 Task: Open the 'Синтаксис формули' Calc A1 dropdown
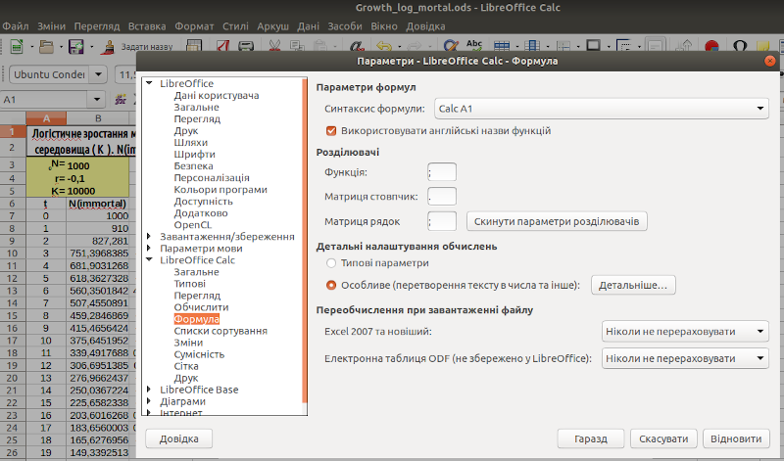click(602, 109)
